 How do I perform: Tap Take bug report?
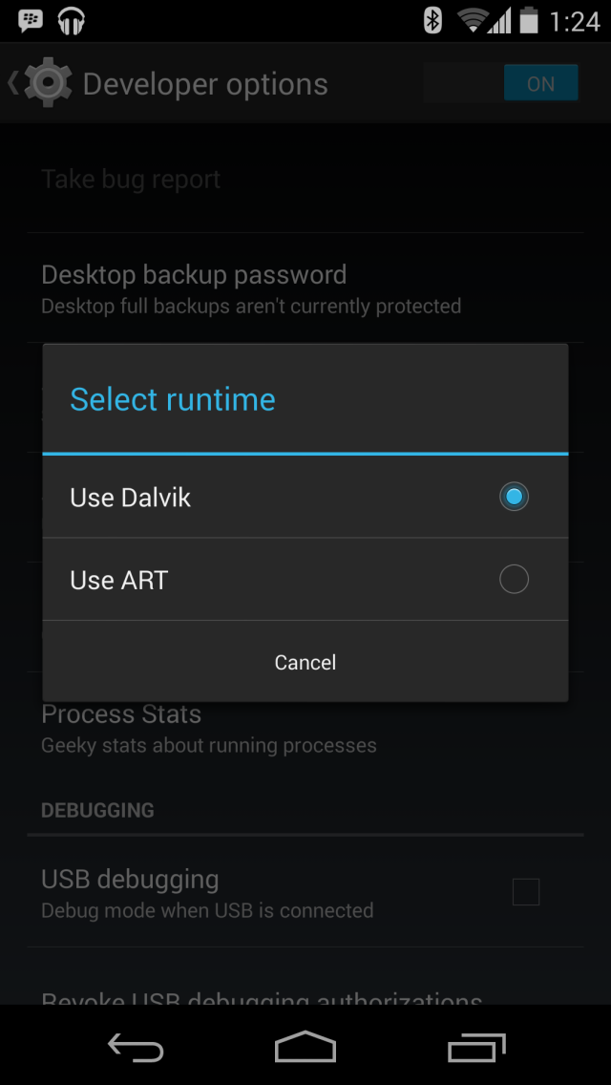coord(132,179)
